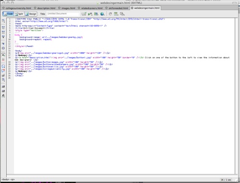The height and width of the screenshot is (183, 240).
Task: Click the Balance Braces icon
Action: [3, 48]
